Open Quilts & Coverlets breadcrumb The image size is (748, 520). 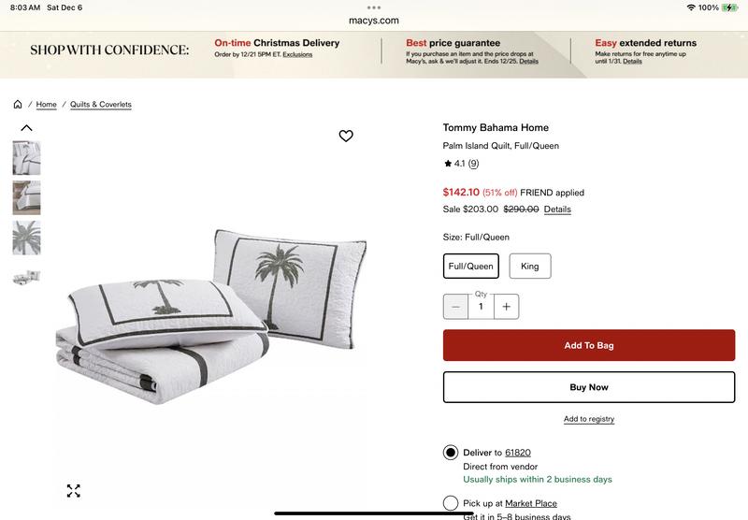(101, 104)
